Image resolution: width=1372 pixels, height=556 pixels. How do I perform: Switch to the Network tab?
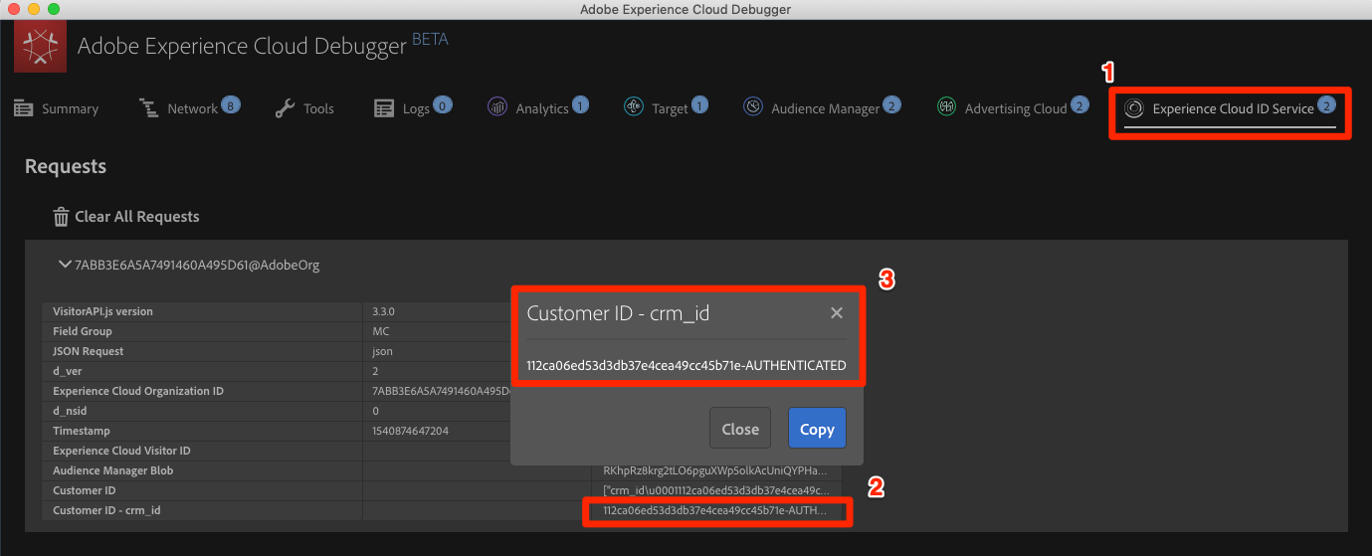tap(190, 106)
